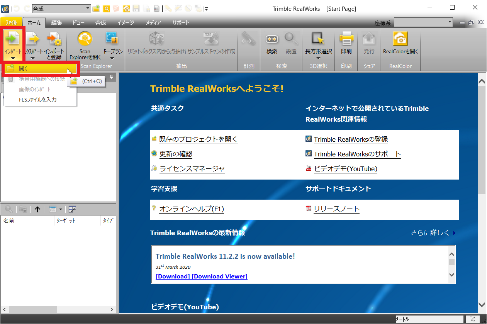Click the 更新の確認 link
This screenshot has width=487, height=324.
[176, 154]
